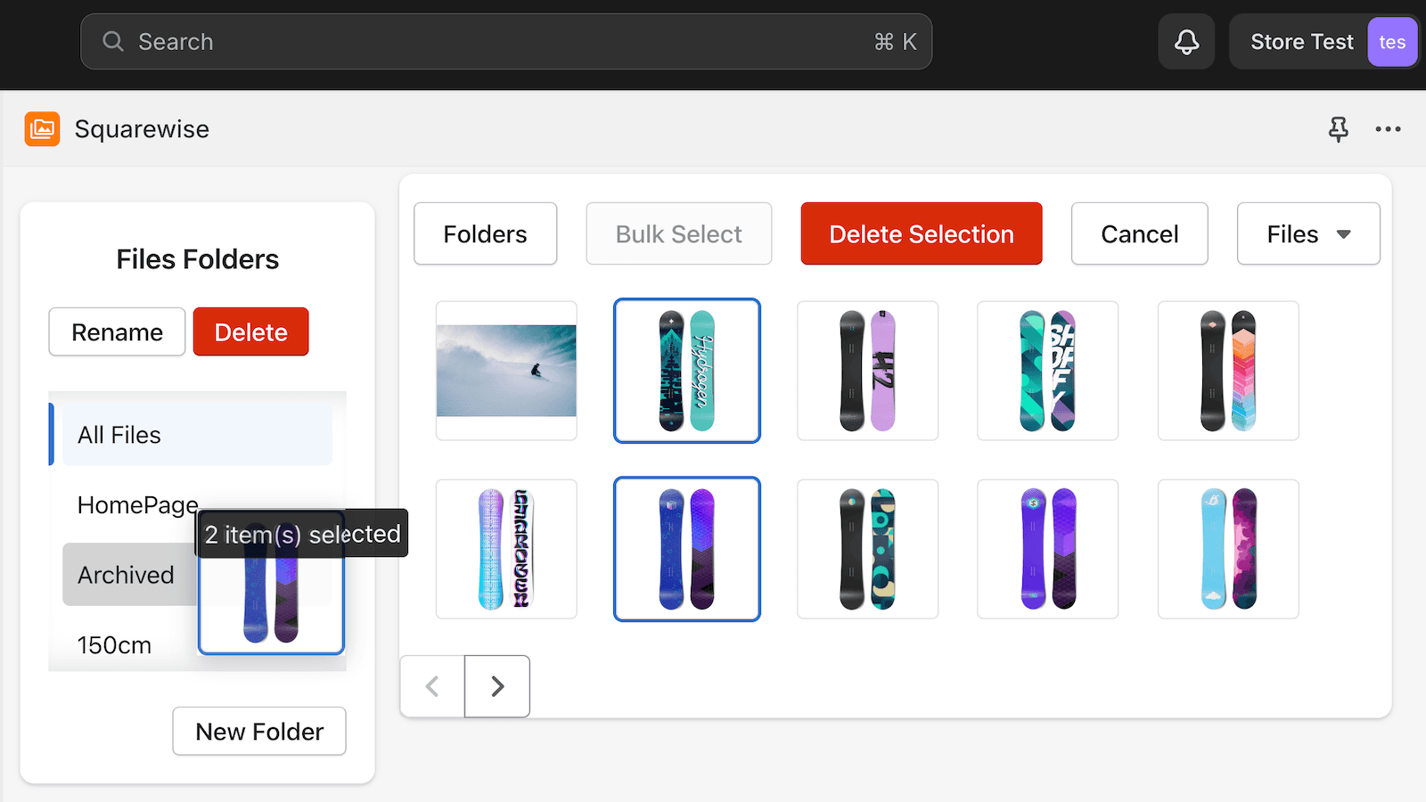1426x802 pixels.
Task: Open notifications via the bell icon
Action: coord(1185,41)
